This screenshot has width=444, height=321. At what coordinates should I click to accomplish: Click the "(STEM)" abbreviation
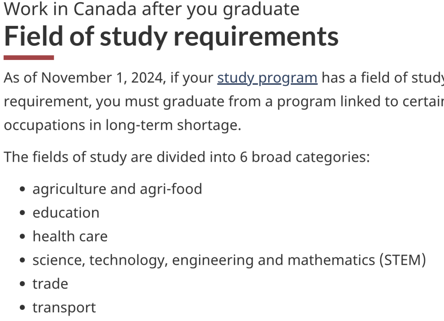pos(403,260)
